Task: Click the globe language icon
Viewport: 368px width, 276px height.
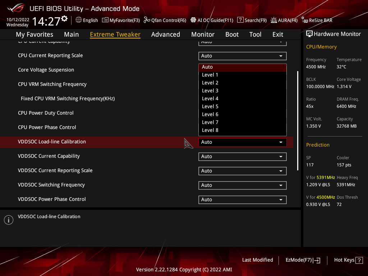Action: tap(79, 20)
